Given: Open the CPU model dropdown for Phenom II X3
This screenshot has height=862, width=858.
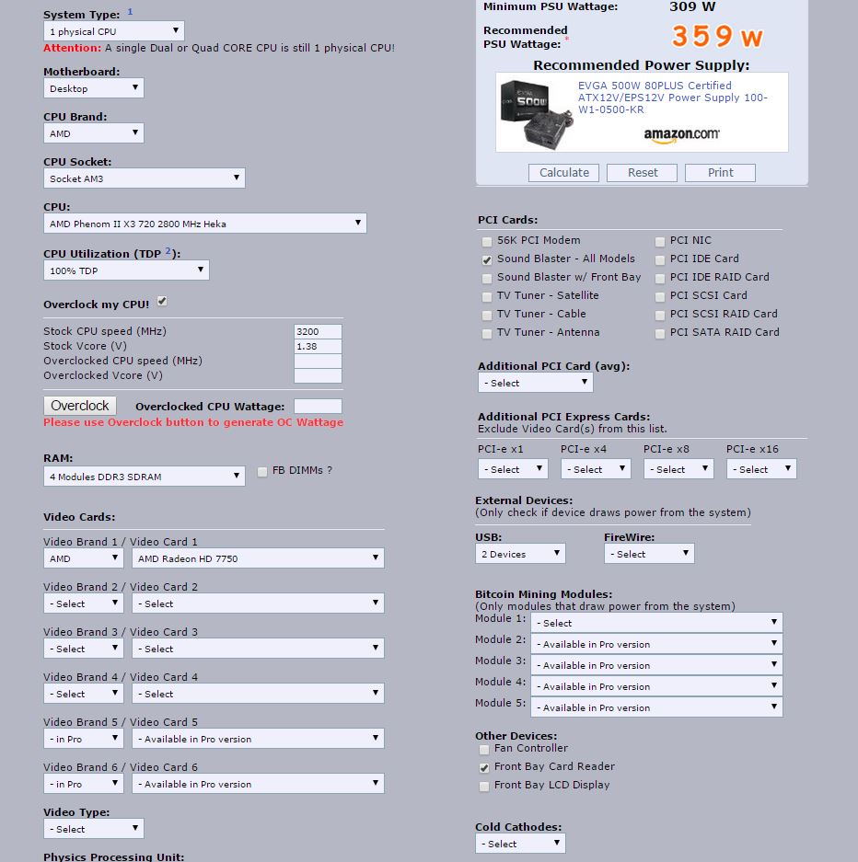Looking at the screenshot, I should [204, 224].
